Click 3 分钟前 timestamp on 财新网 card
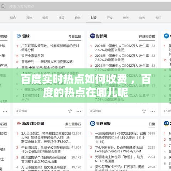Screen dimensions: 171x171 coord(95,111)
